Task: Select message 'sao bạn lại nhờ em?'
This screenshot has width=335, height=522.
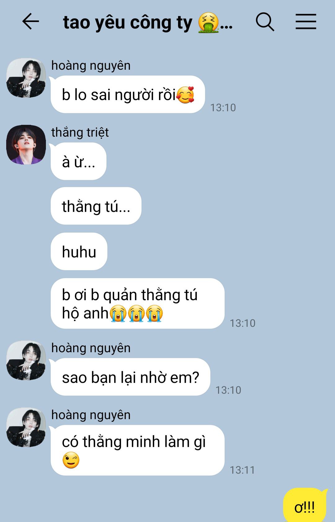Action: point(130,377)
